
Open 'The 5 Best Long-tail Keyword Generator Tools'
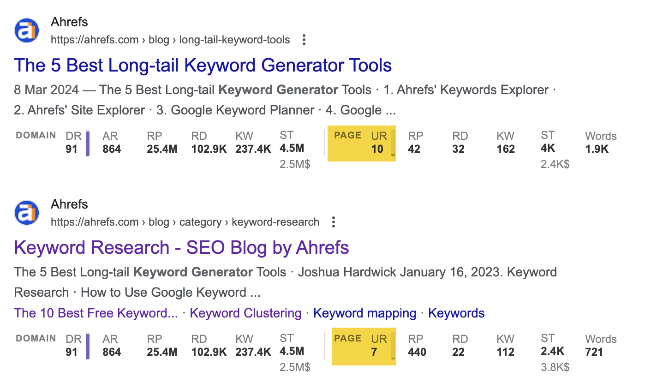pyautogui.click(x=203, y=65)
